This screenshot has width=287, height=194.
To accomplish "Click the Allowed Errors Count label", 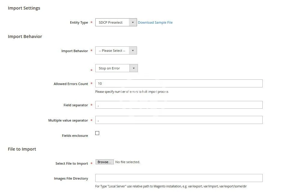I will coord(71,84).
